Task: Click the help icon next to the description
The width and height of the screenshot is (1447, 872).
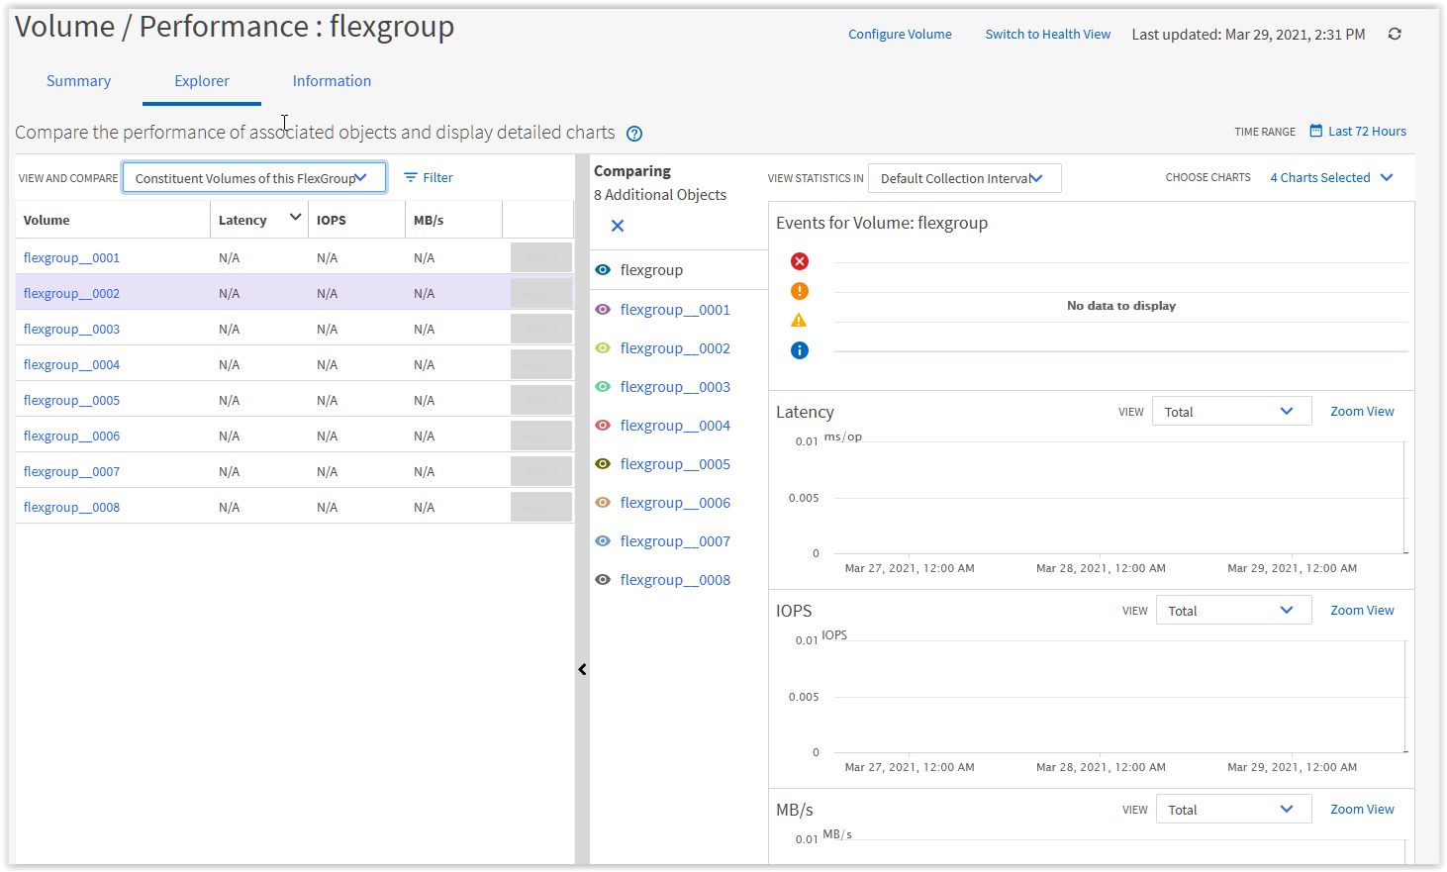Action: [x=634, y=134]
